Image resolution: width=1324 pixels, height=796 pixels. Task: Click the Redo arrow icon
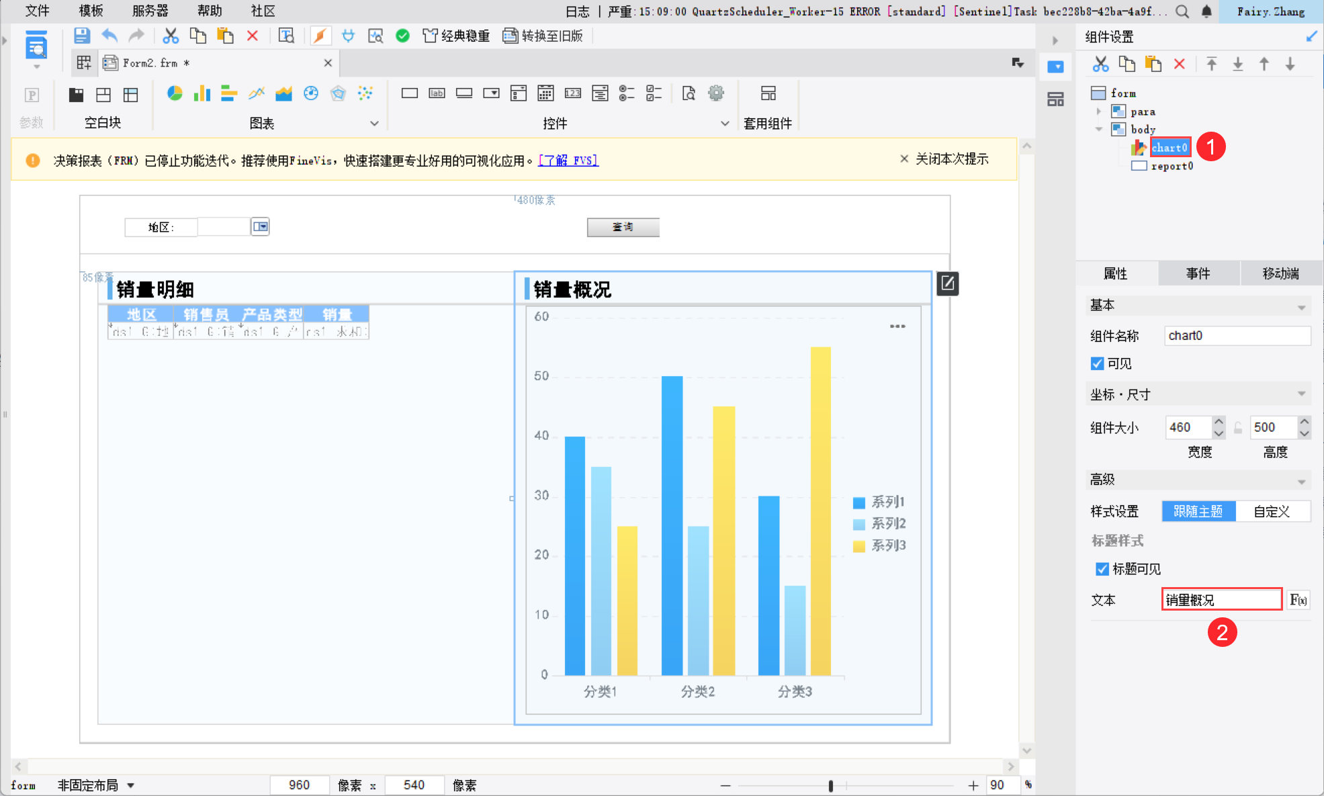click(x=136, y=36)
